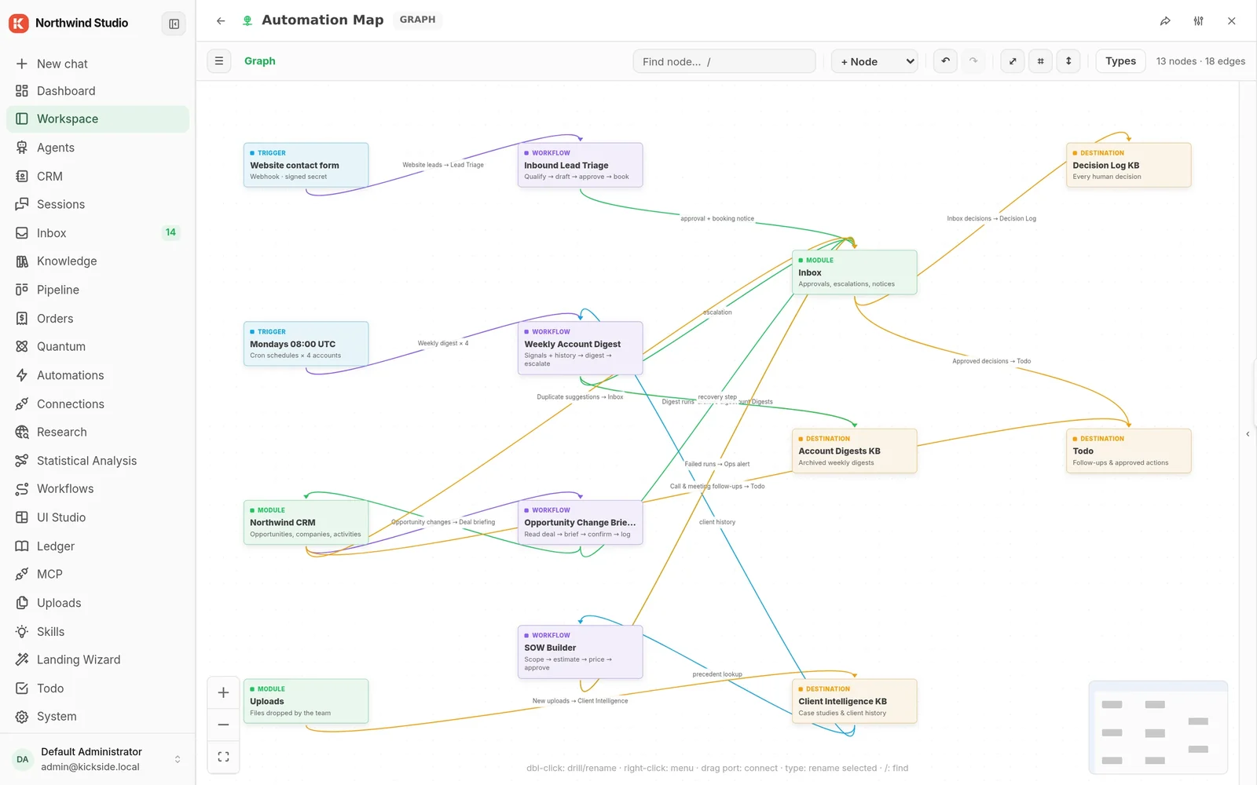Undo the last graph change
This screenshot has width=1257, height=785.
pyautogui.click(x=945, y=61)
